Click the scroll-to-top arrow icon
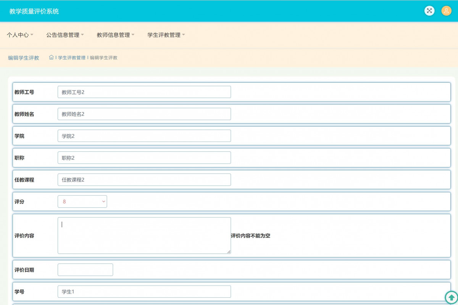The image size is (458, 305). click(451, 297)
